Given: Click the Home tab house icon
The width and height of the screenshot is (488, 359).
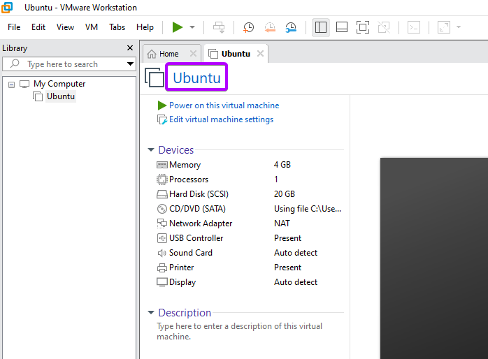Looking at the screenshot, I should click(x=152, y=54).
